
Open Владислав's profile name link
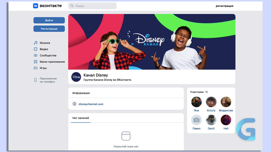click(x=226, y=111)
